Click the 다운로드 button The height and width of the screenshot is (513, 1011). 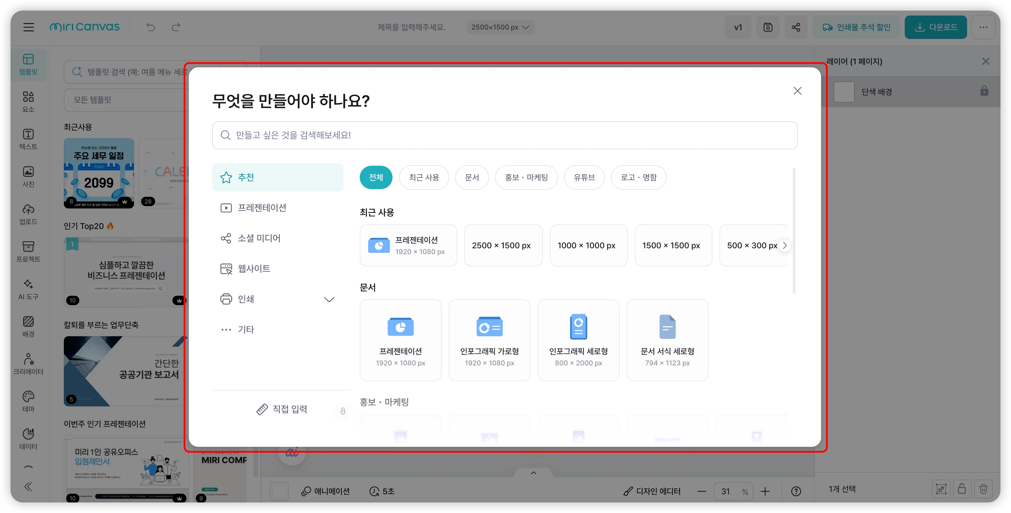click(x=935, y=27)
